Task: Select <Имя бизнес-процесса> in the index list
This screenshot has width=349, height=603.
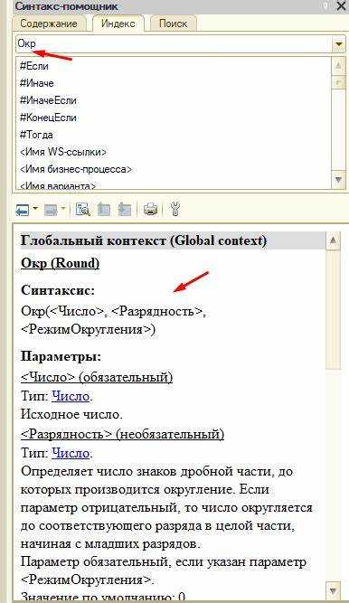Action: 76,170
